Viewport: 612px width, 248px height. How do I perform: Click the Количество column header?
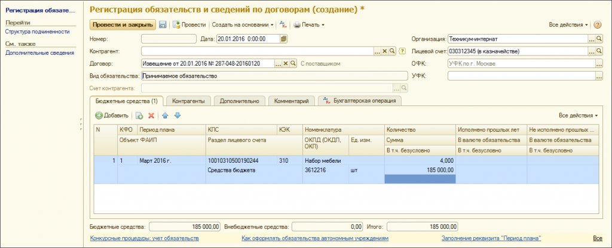click(420, 129)
